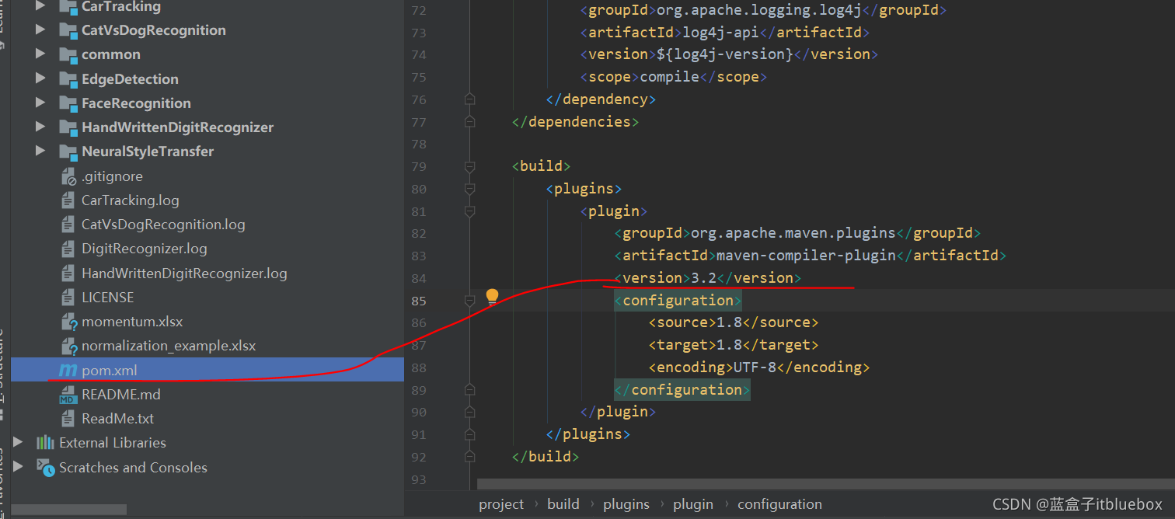Expand the common folder arrow
The height and width of the screenshot is (519, 1175).
tap(40, 54)
